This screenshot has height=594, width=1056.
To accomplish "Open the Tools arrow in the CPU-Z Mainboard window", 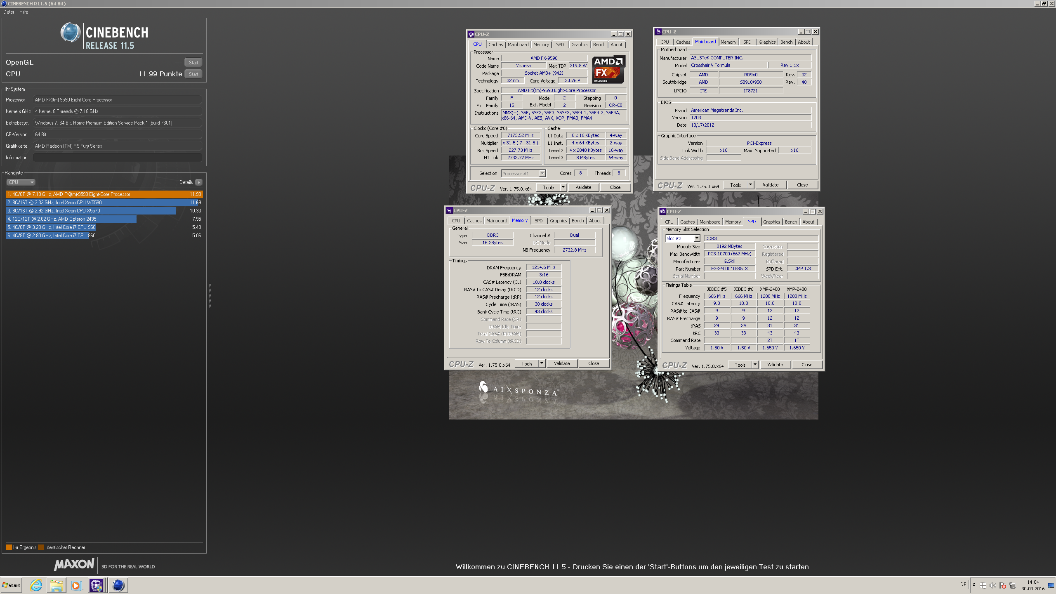I will 750,185.
